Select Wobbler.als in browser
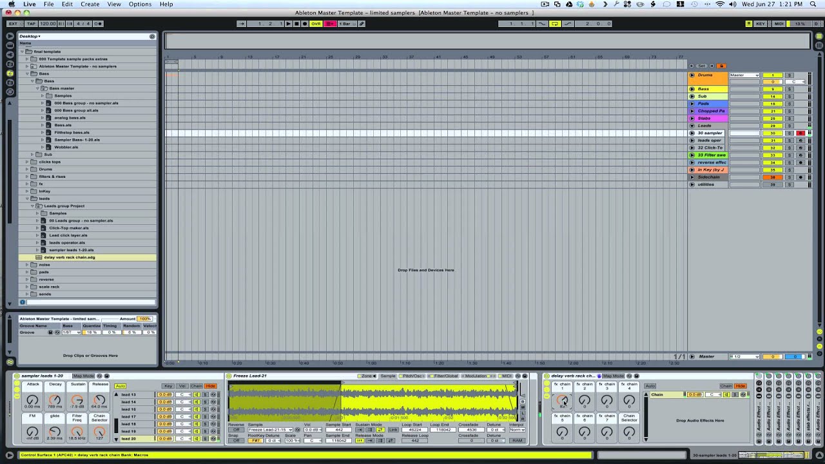 pos(66,147)
